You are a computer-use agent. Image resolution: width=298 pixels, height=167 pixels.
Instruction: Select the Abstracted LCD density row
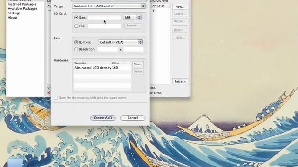pos(102,68)
